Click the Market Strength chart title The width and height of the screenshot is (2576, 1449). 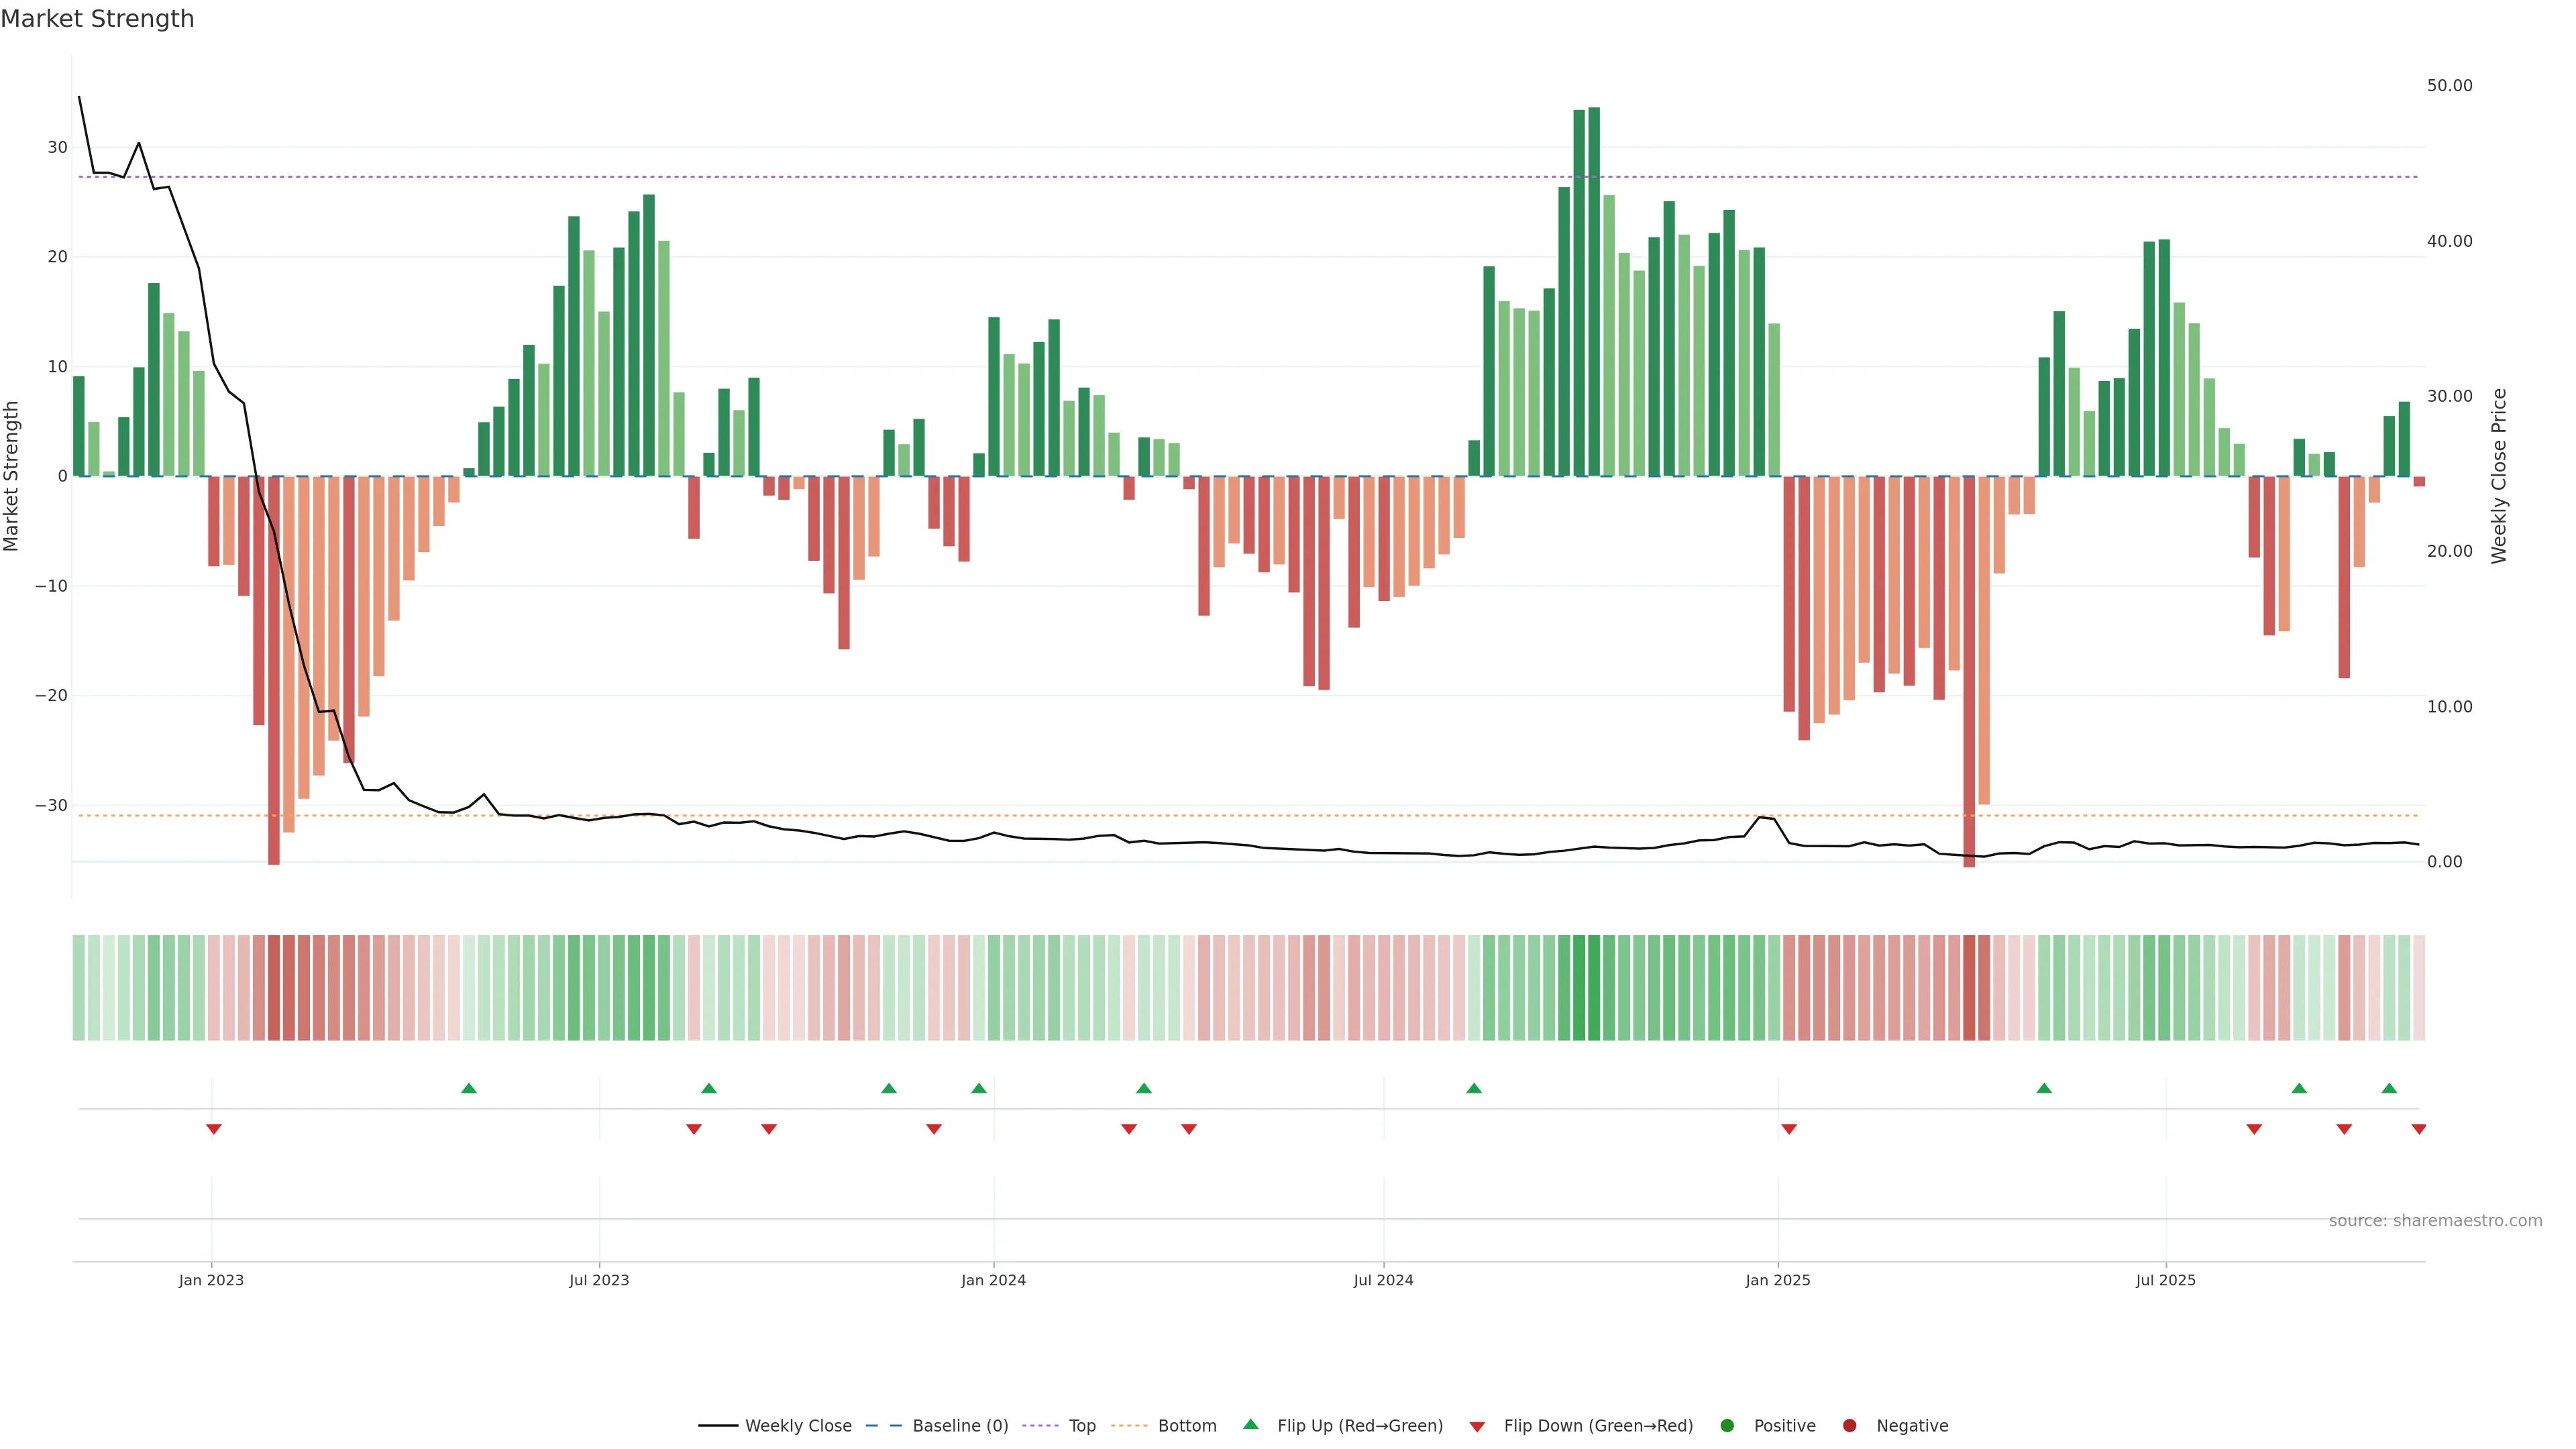tap(97, 19)
